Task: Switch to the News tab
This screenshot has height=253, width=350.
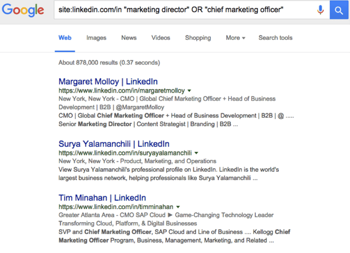Action: 129,38
